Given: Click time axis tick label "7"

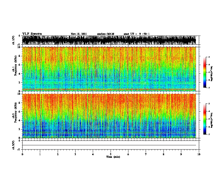Looking at the screenshot, I should click(146, 154).
